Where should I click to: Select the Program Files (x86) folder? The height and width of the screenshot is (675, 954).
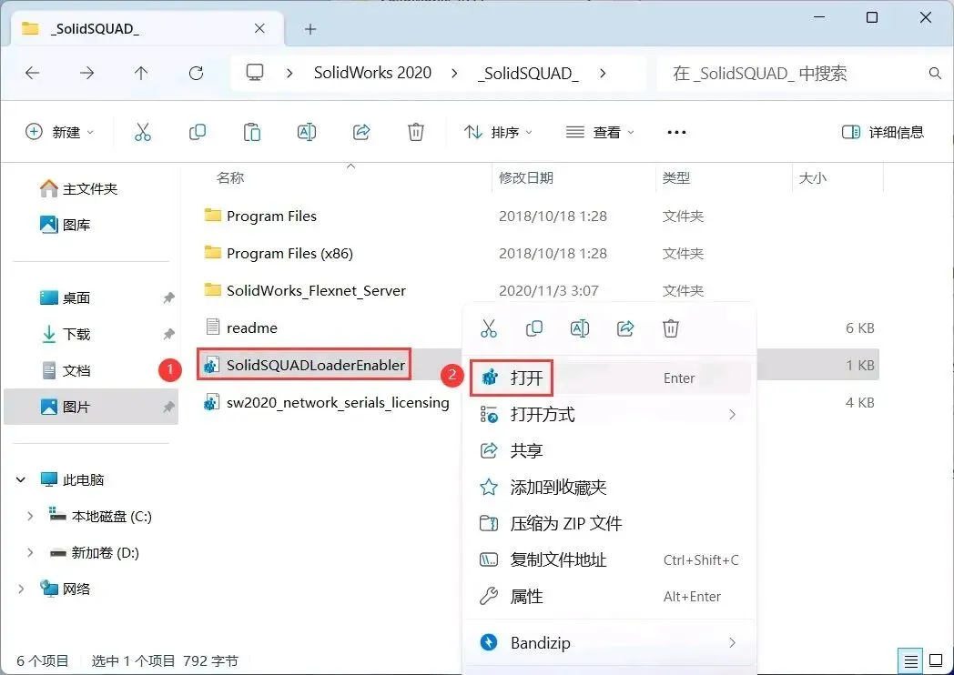pos(289,253)
